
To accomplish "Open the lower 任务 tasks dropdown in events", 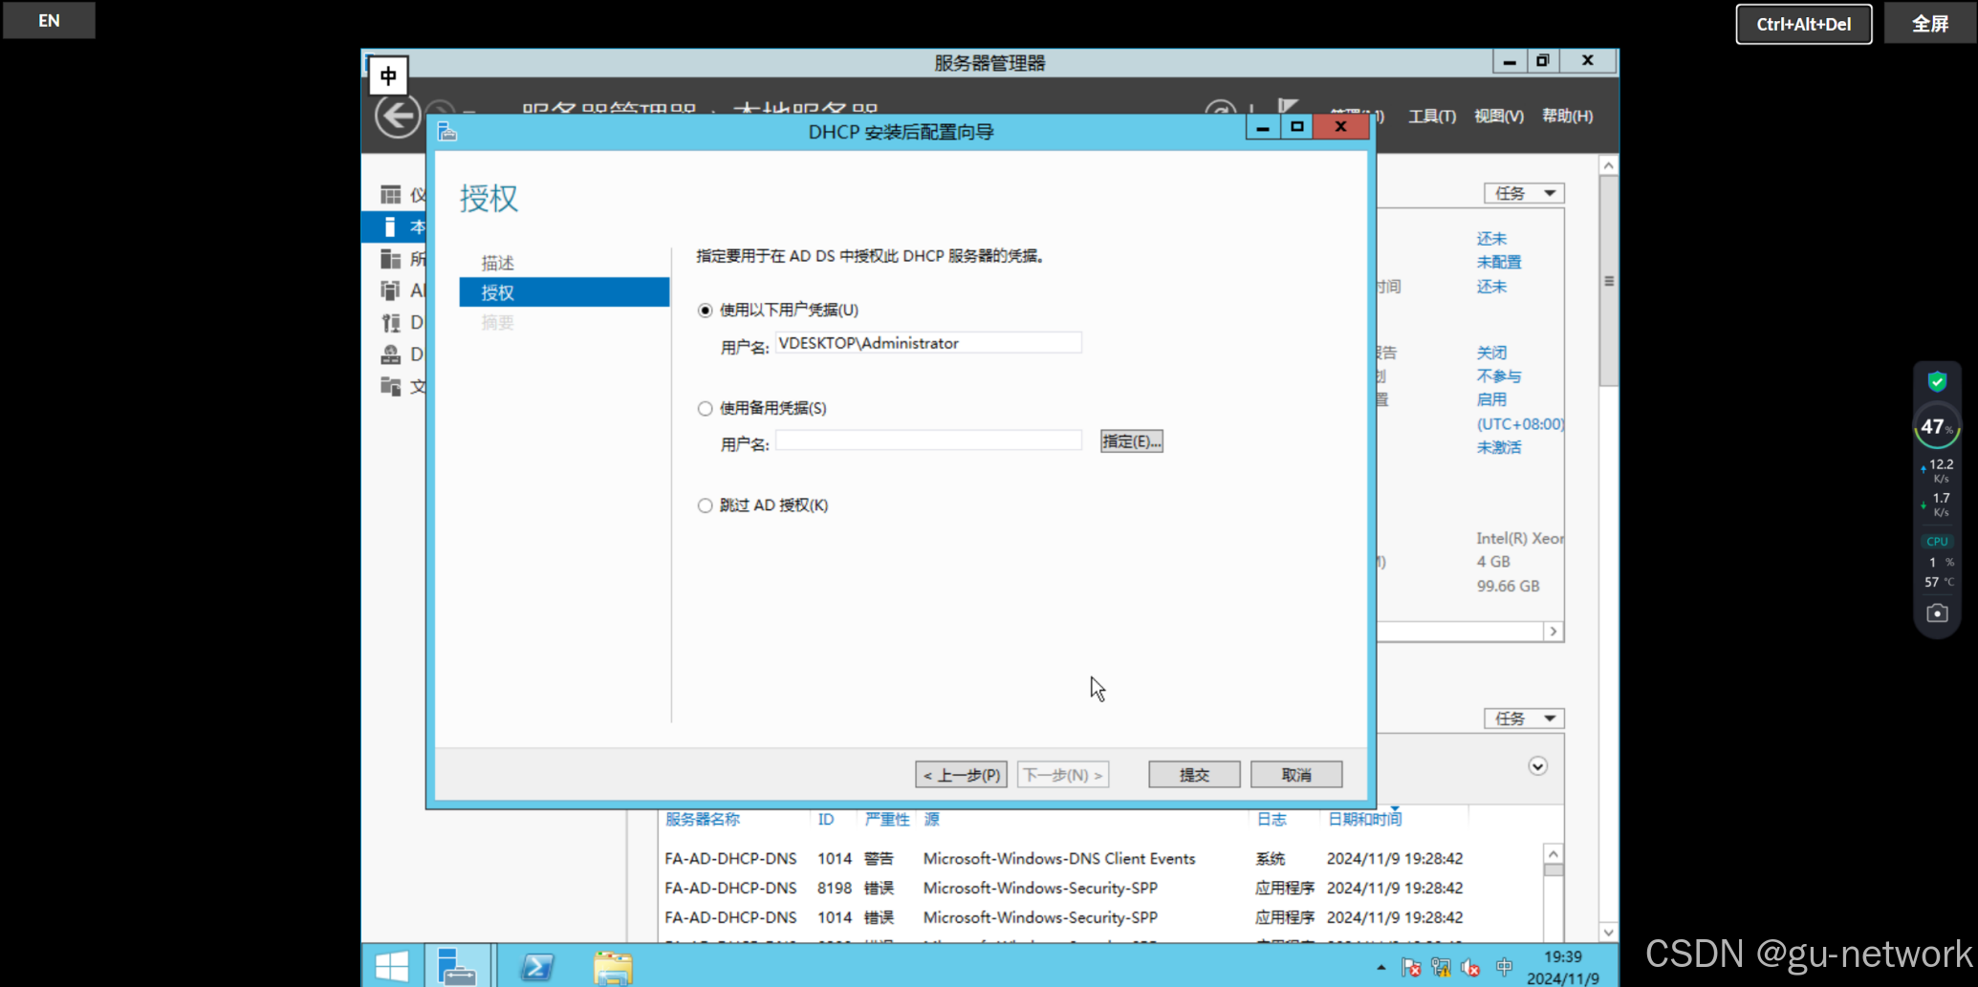I will [1524, 719].
